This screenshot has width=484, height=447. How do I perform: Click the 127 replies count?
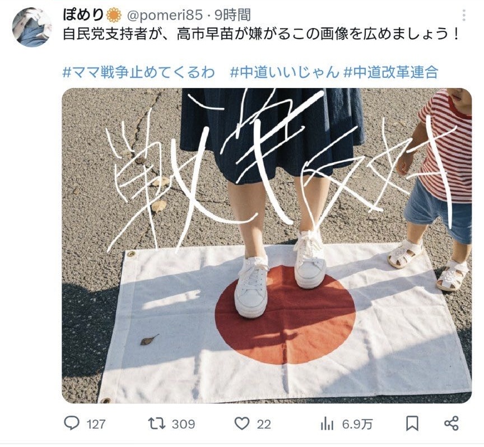(96, 424)
